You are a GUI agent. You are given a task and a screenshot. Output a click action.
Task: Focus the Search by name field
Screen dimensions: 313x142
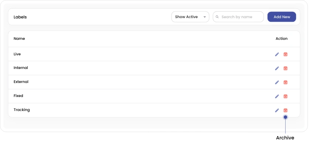pyautogui.click(x=238, y=17)
